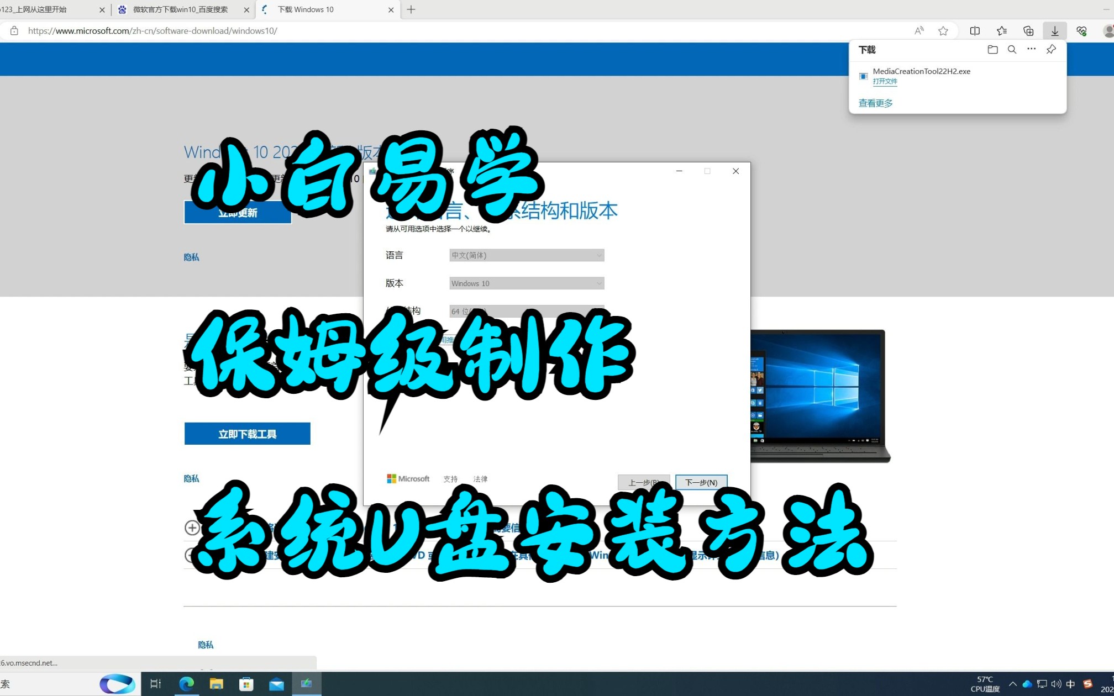This screenshot has width=1114, height=696.
Task: Click 下一步(N) in setup dialog
Action: point(701,482)
